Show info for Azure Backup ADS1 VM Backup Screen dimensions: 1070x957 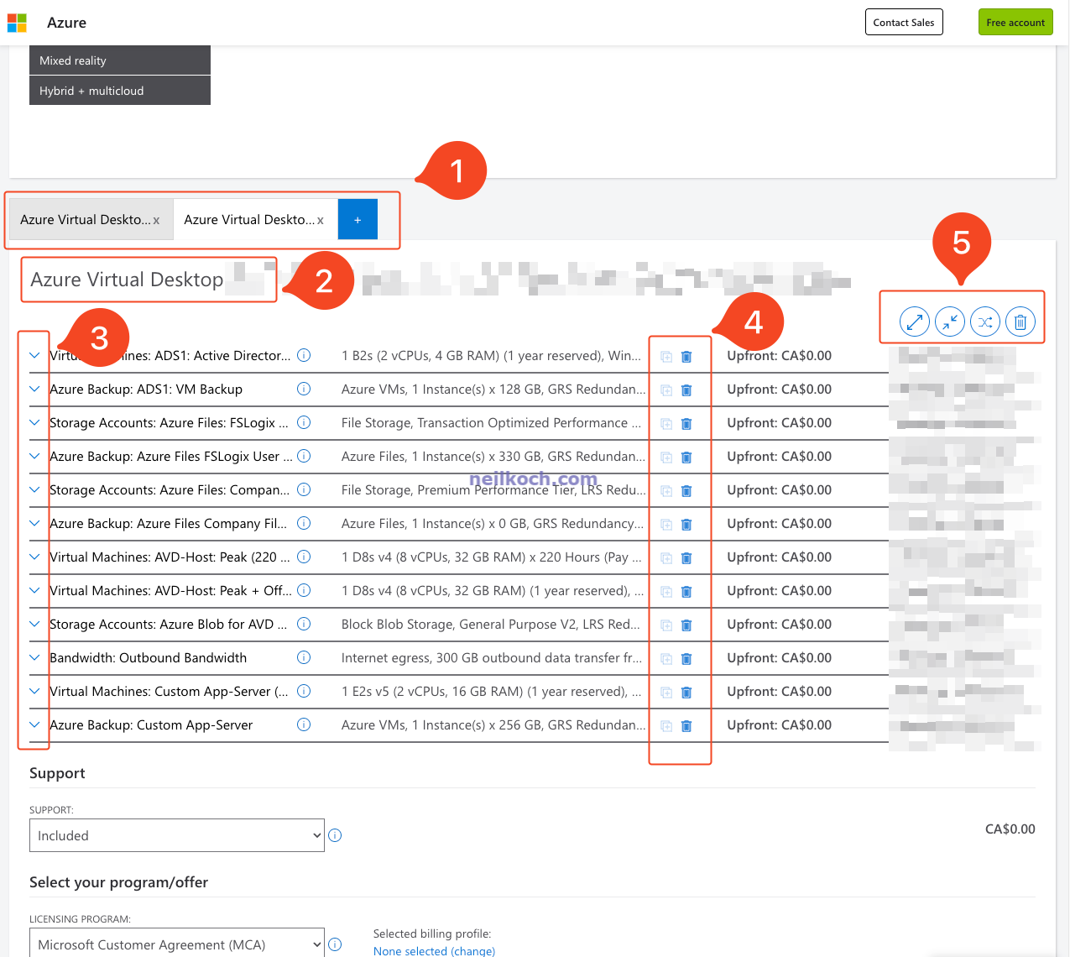click(x=304, y=389)
